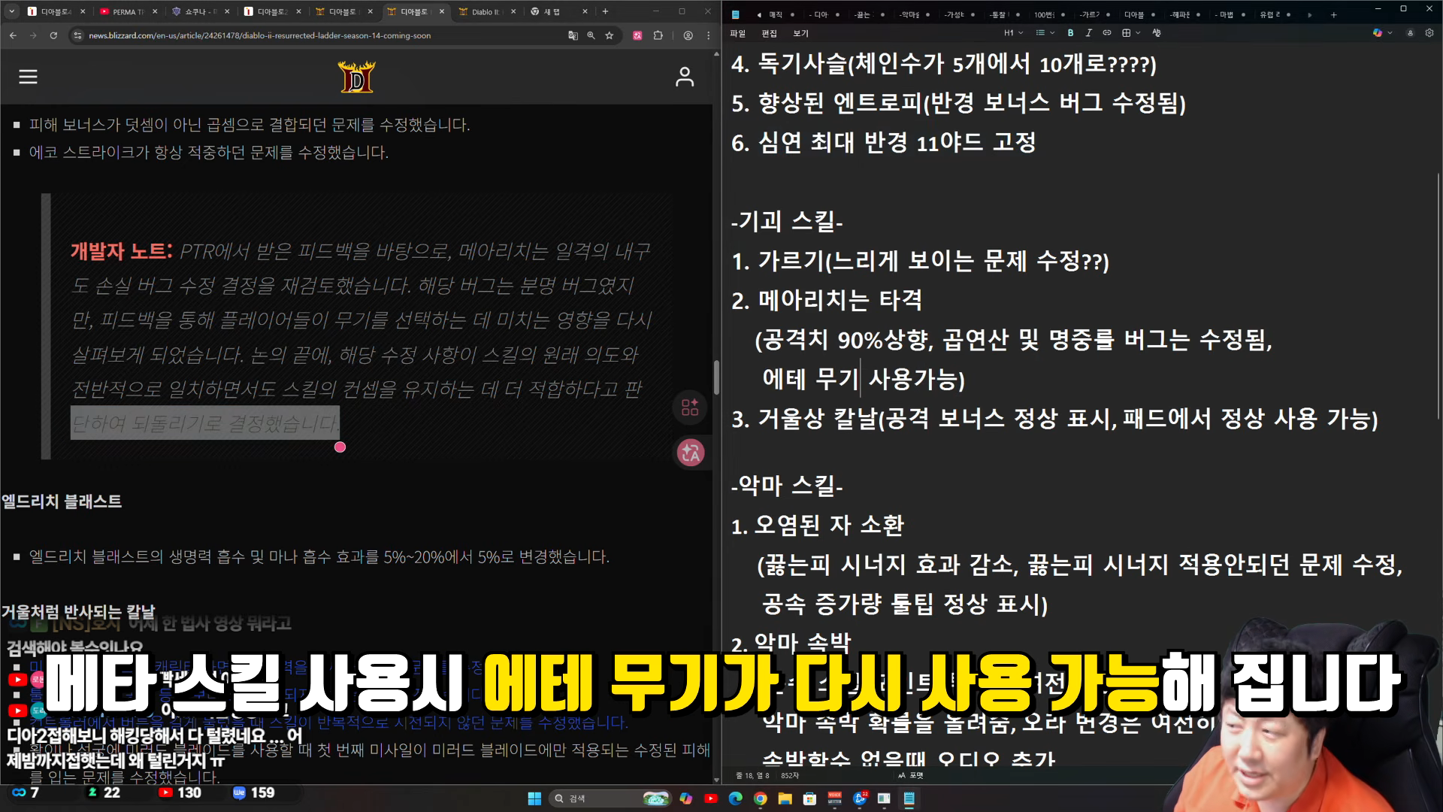This screenshot has width=1443, height=812.
Task: Open Microsoft Edge from the taskbar
Action: coord(735,798)
